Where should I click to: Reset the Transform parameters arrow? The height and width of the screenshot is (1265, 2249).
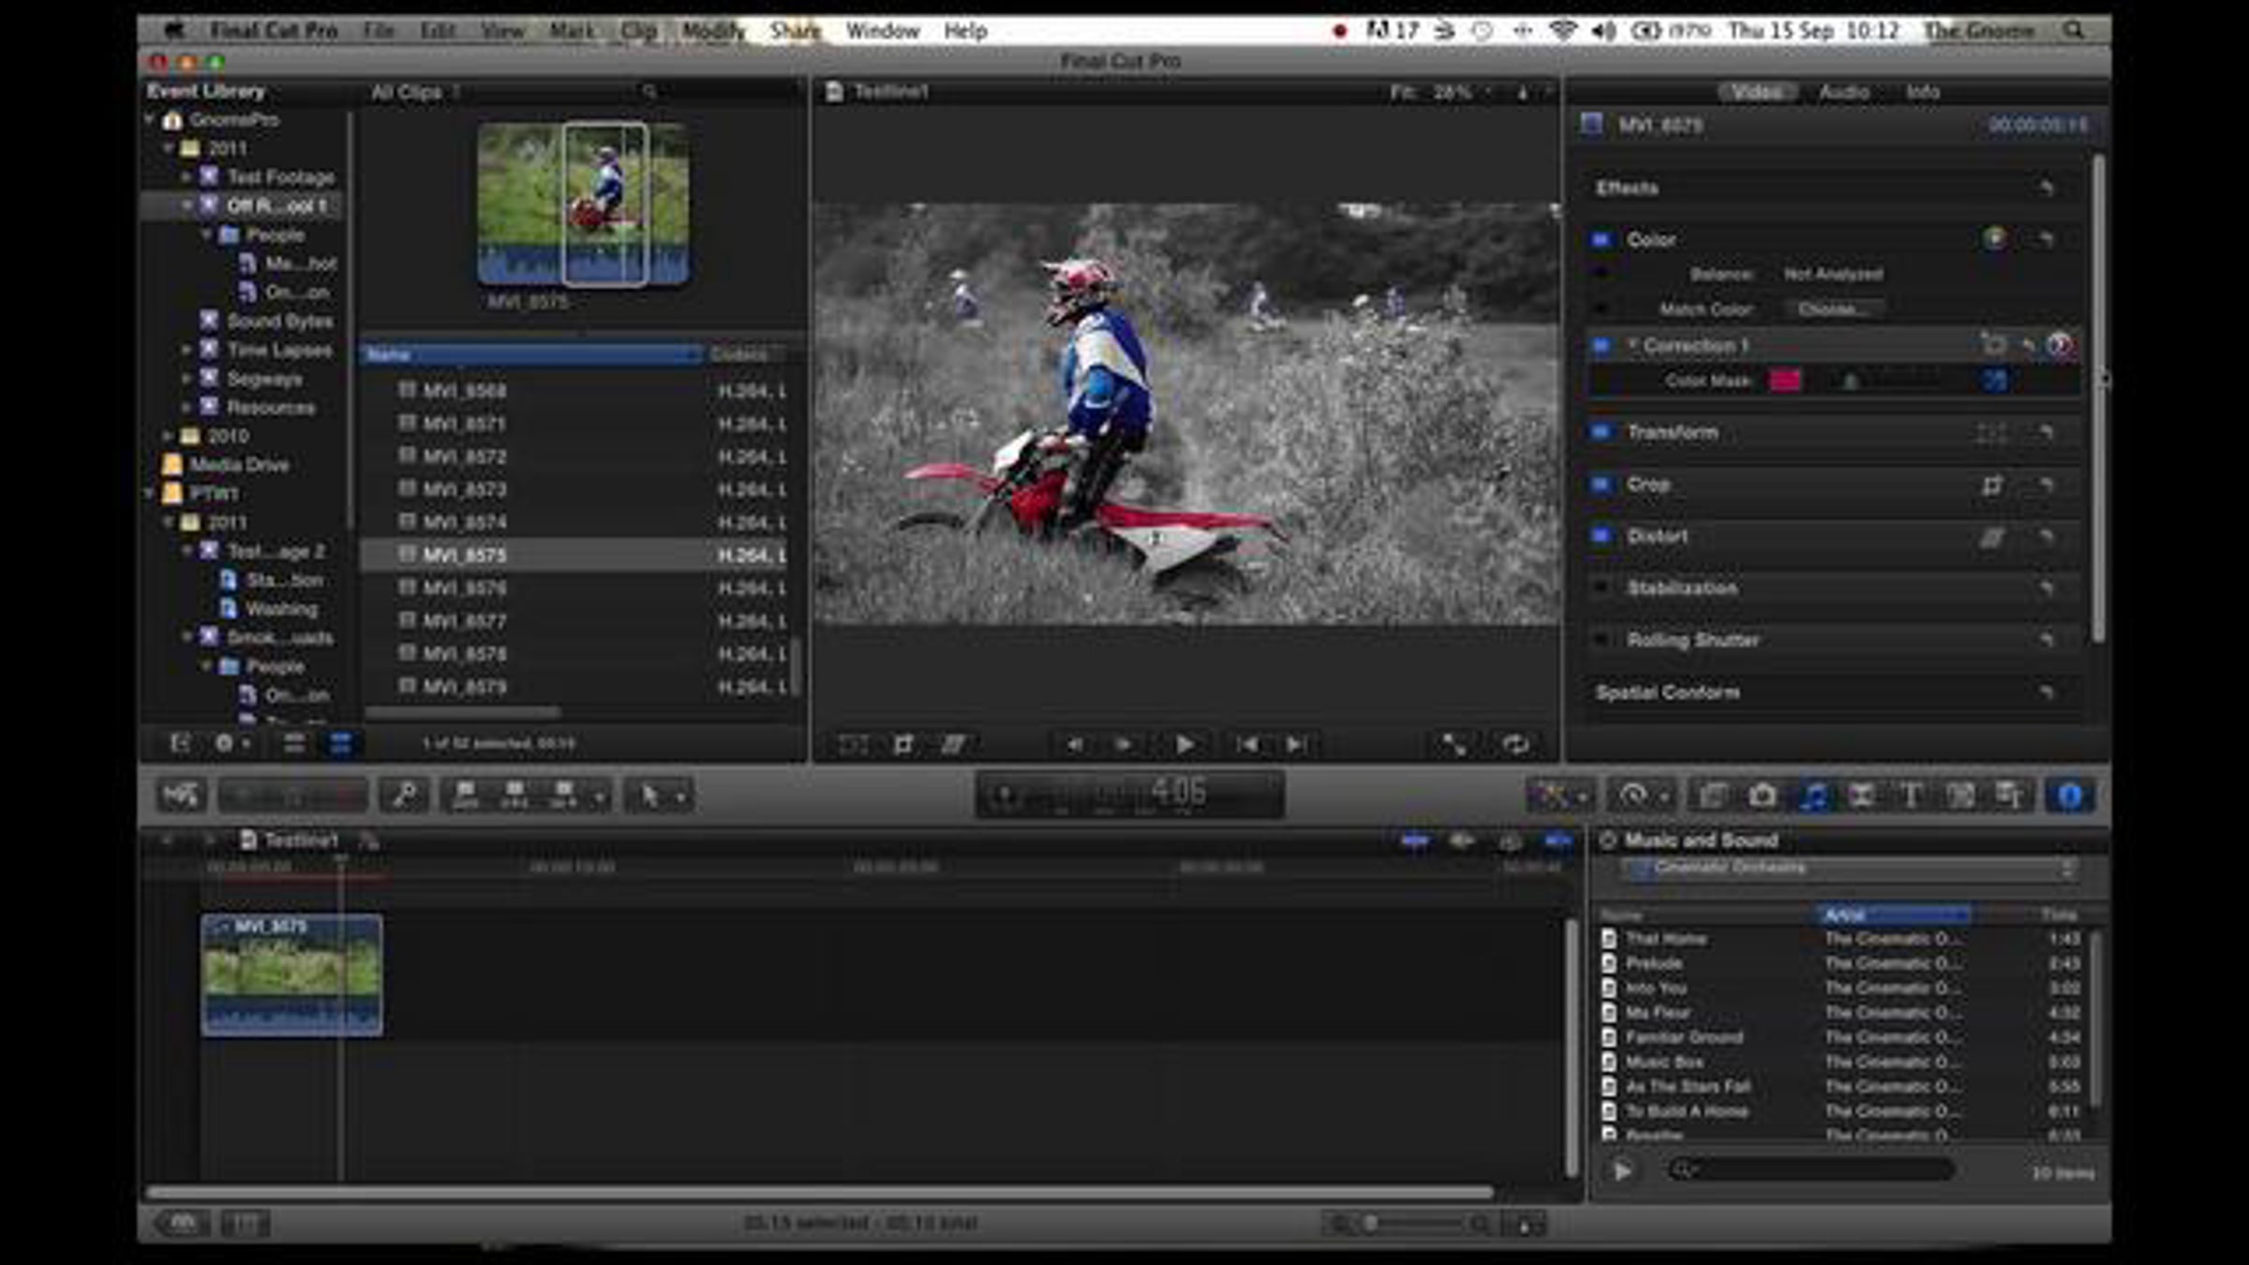coord(2047,433)
